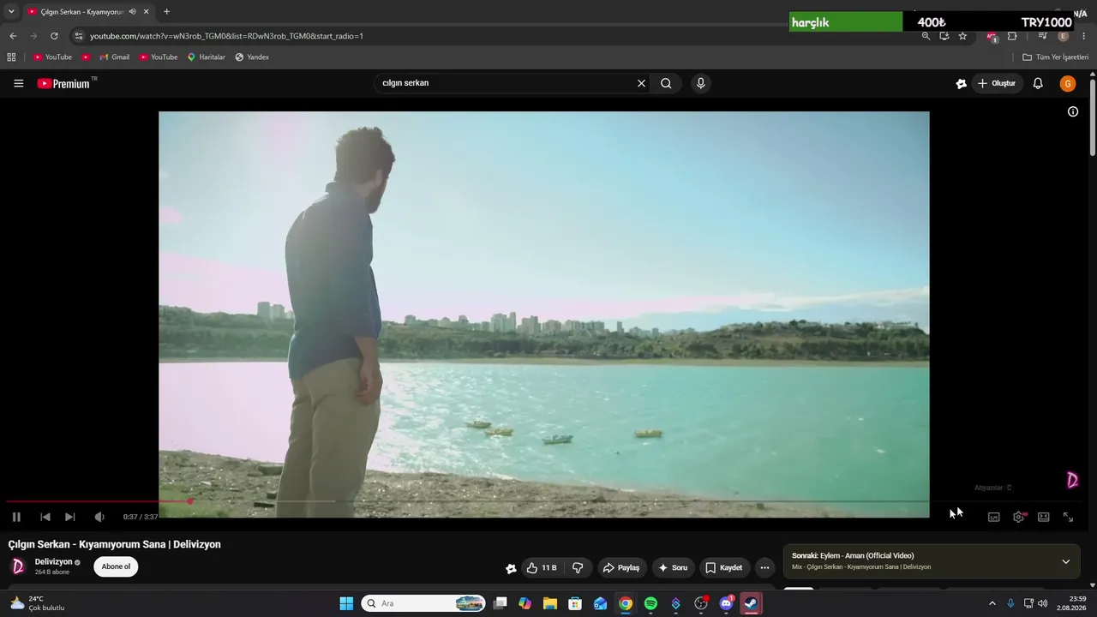The width and height of the screenshot is (1097, 617).
Task: Click the Paylaş share button
Action: [622, 567]
